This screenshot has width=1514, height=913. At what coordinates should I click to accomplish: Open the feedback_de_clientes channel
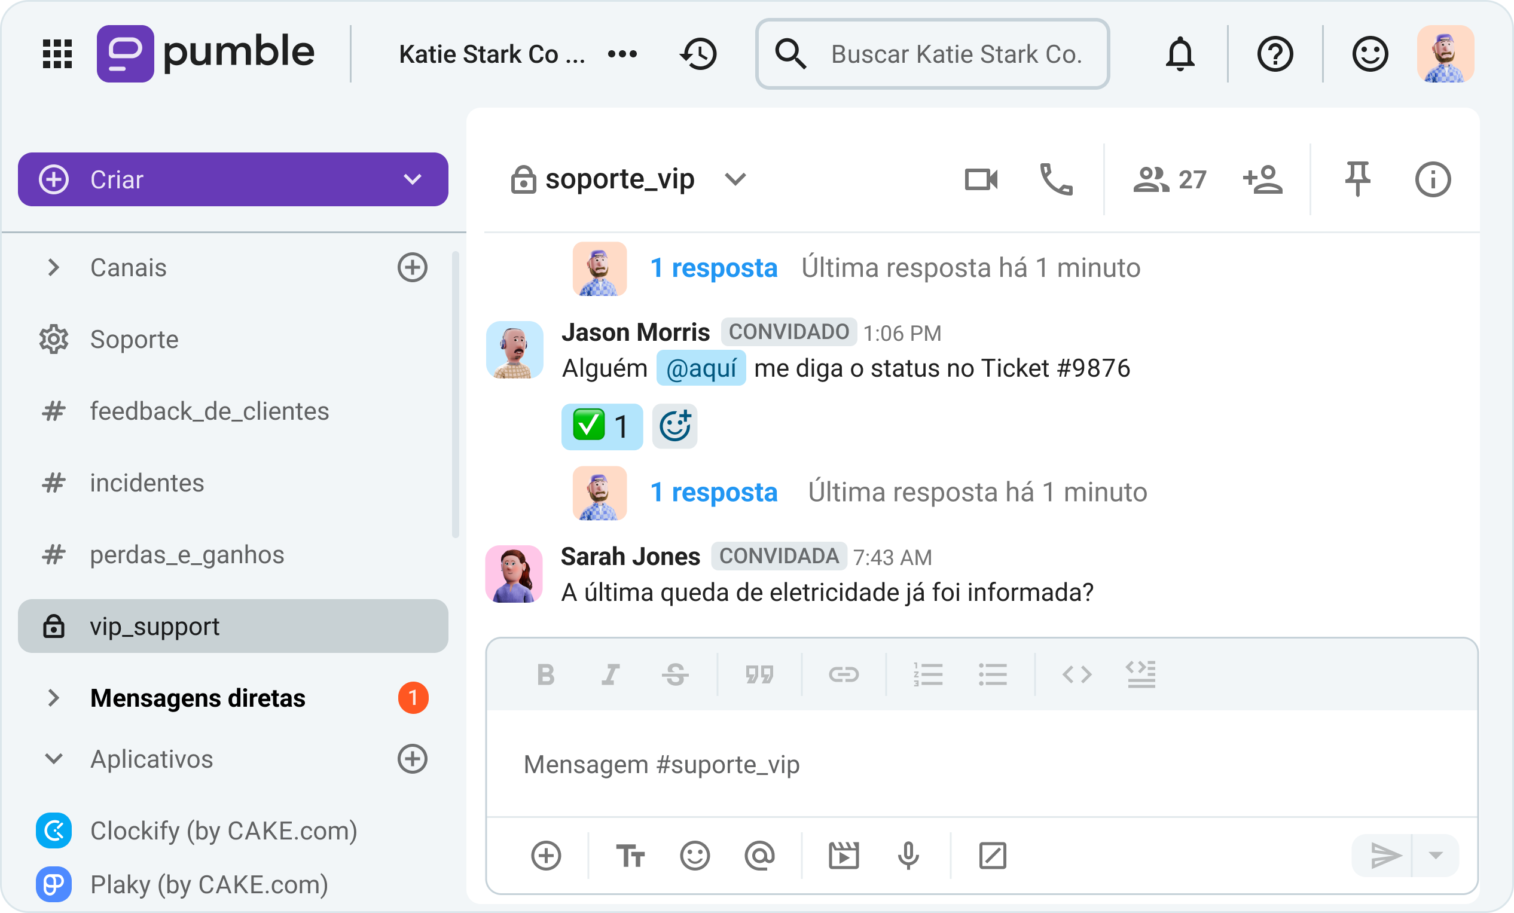coord(209,411)
